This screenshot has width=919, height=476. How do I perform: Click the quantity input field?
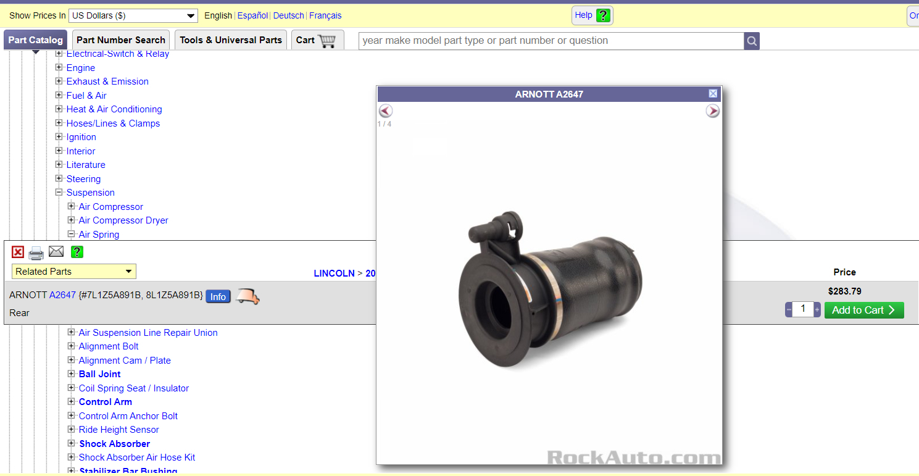tap(803, 309)
